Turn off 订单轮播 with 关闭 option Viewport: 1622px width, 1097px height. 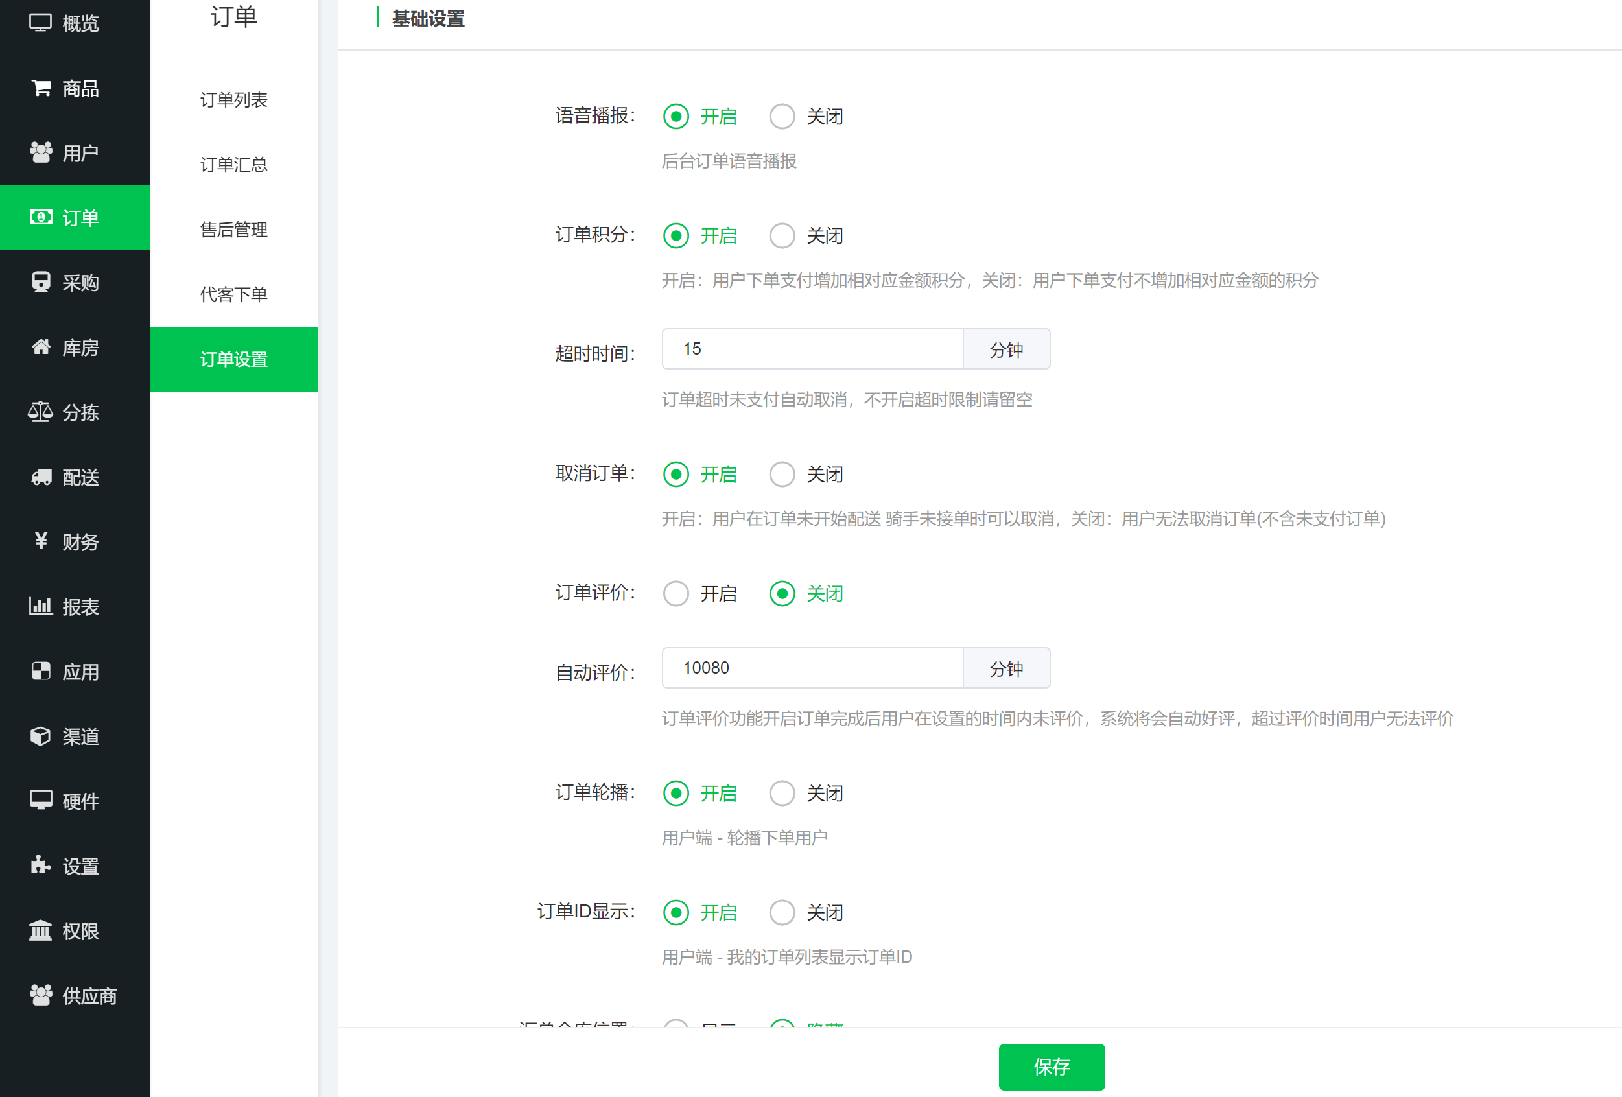click(782, 793)
